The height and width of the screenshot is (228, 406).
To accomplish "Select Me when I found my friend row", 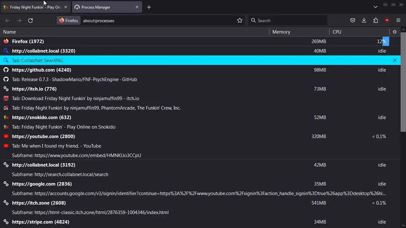I will click(200, 146).
